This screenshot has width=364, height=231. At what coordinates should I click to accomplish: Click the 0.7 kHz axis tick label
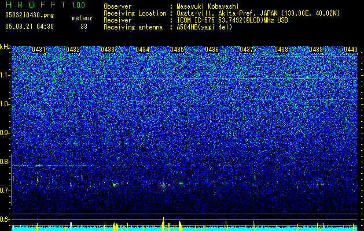tap(5, 191)
